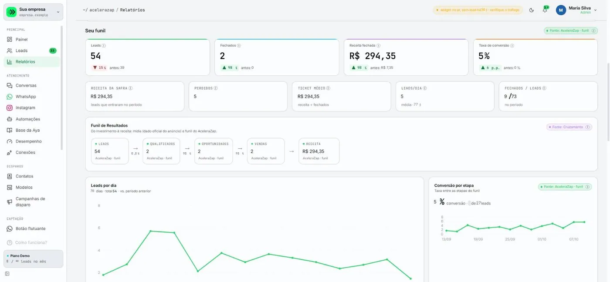Image resolution: width=610 pixels, height=282 pixels.
Task: Select the Vendas funnel stage card
Action: click(266, 151)
